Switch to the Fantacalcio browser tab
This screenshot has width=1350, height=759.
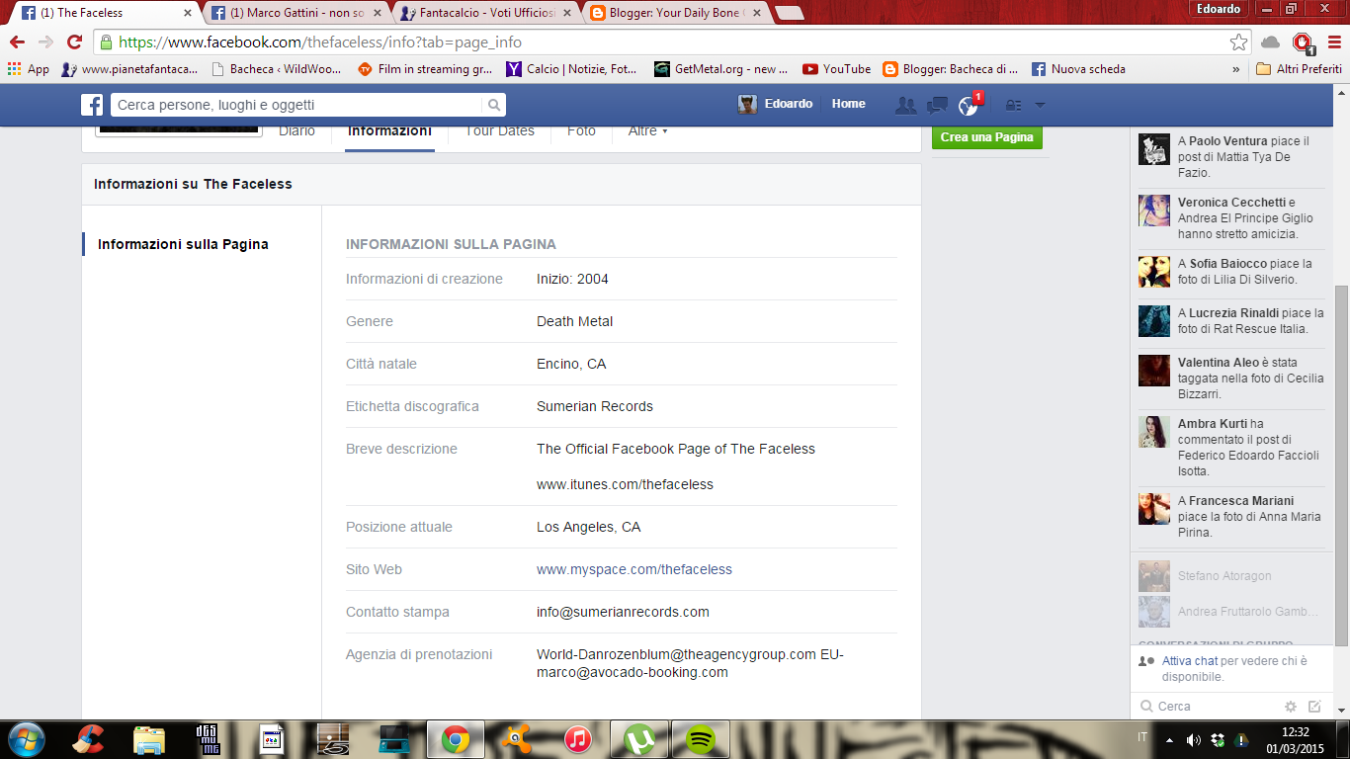(x=486, y=13)
